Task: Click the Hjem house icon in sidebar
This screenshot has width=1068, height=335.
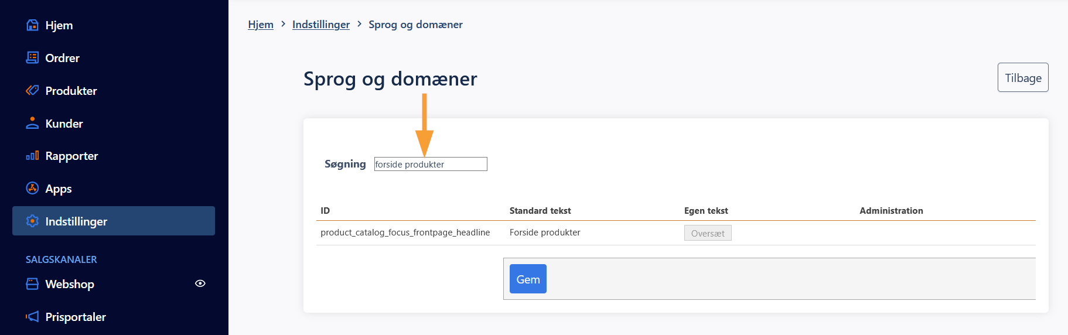Action: point(32,25)
